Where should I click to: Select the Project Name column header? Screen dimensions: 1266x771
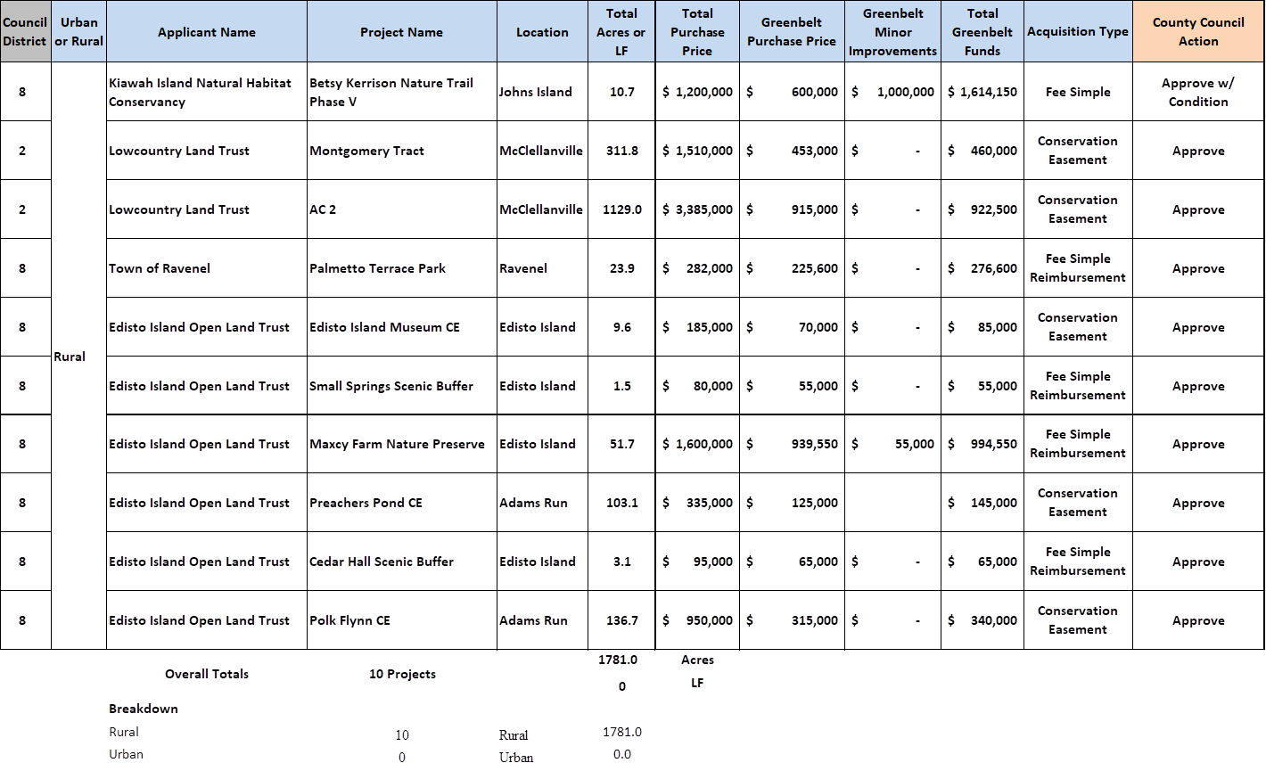click(401, 32)
